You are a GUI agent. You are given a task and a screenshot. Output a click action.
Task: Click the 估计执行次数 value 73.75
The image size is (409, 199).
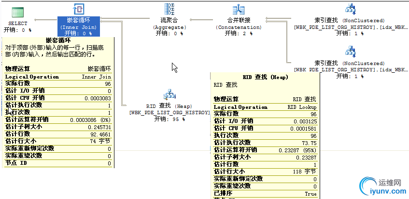[x=310, y=143]
